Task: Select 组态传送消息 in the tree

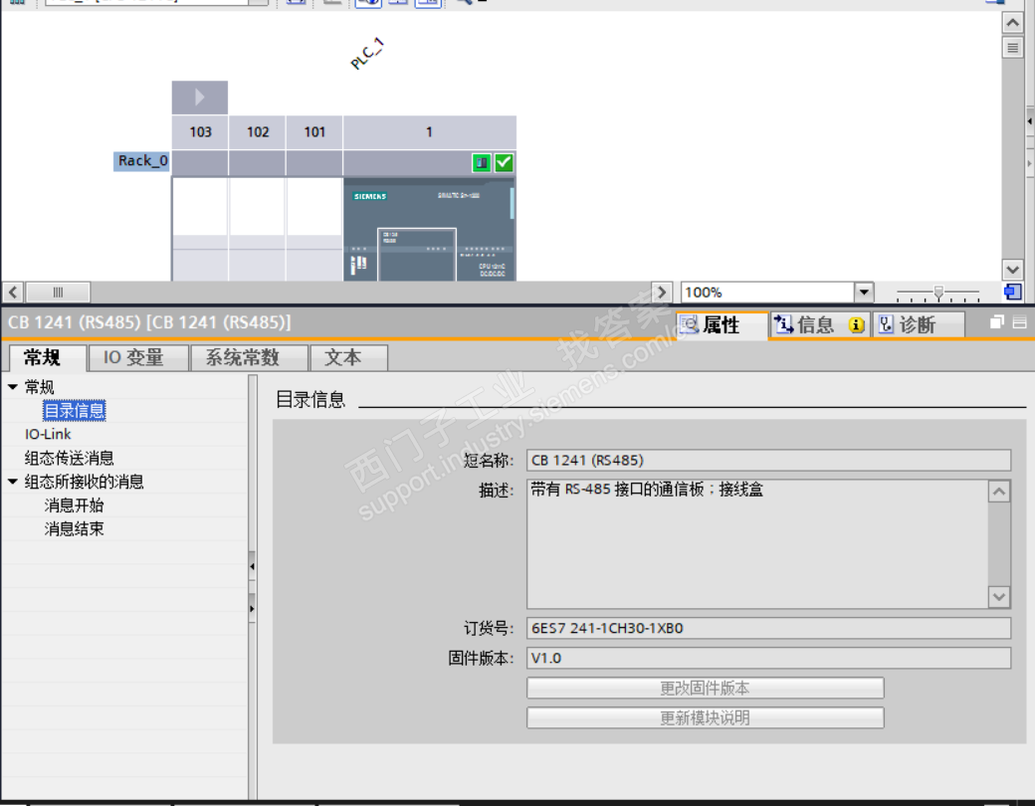Action: pos(70,458)
